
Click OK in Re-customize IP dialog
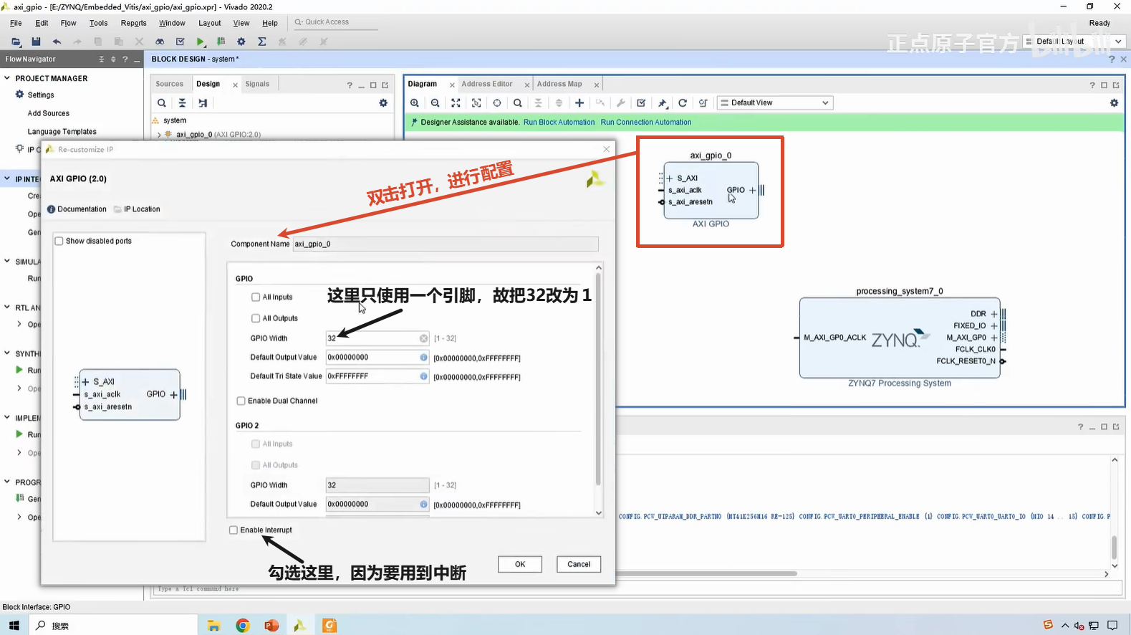520,564
